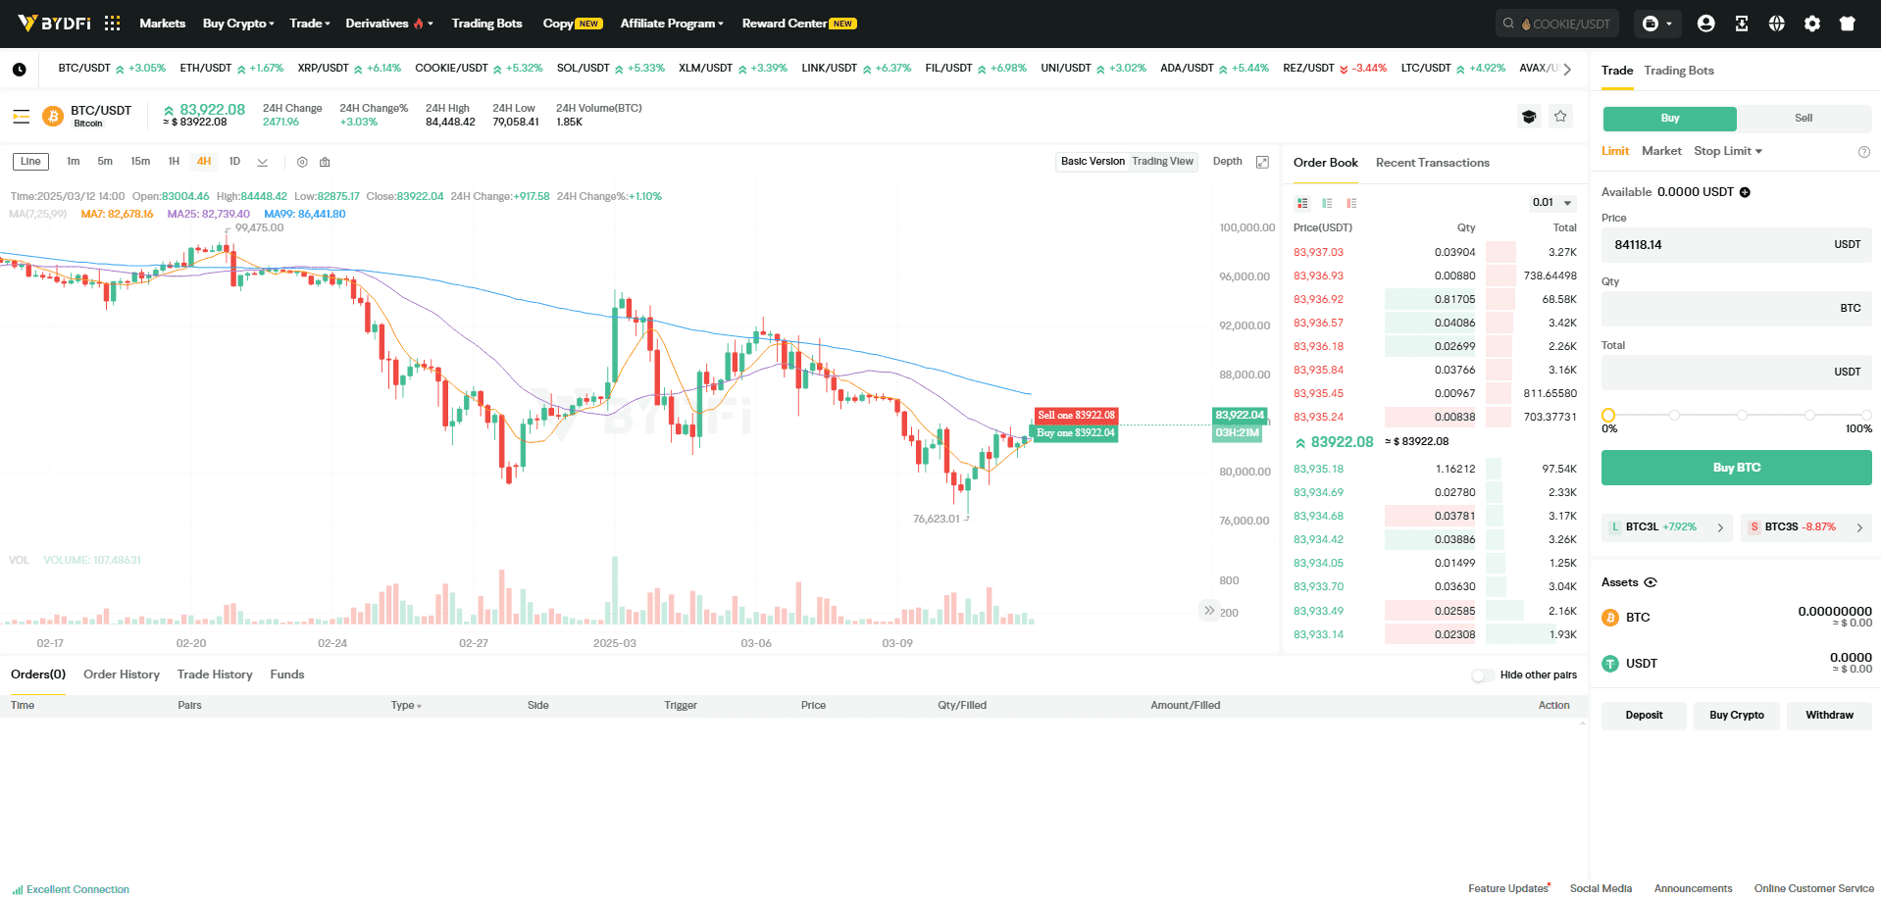Screen dimensions: 1881x900
Task: Select the Market order type
Action: point(1661,151)
